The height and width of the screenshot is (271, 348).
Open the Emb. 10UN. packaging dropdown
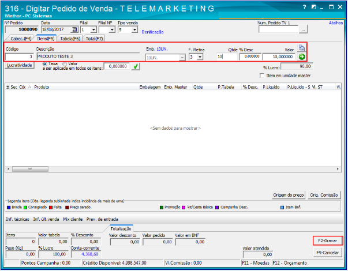pyautogui.click(x=182, y=58)
